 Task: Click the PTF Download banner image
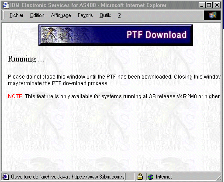tap(116, 35)
